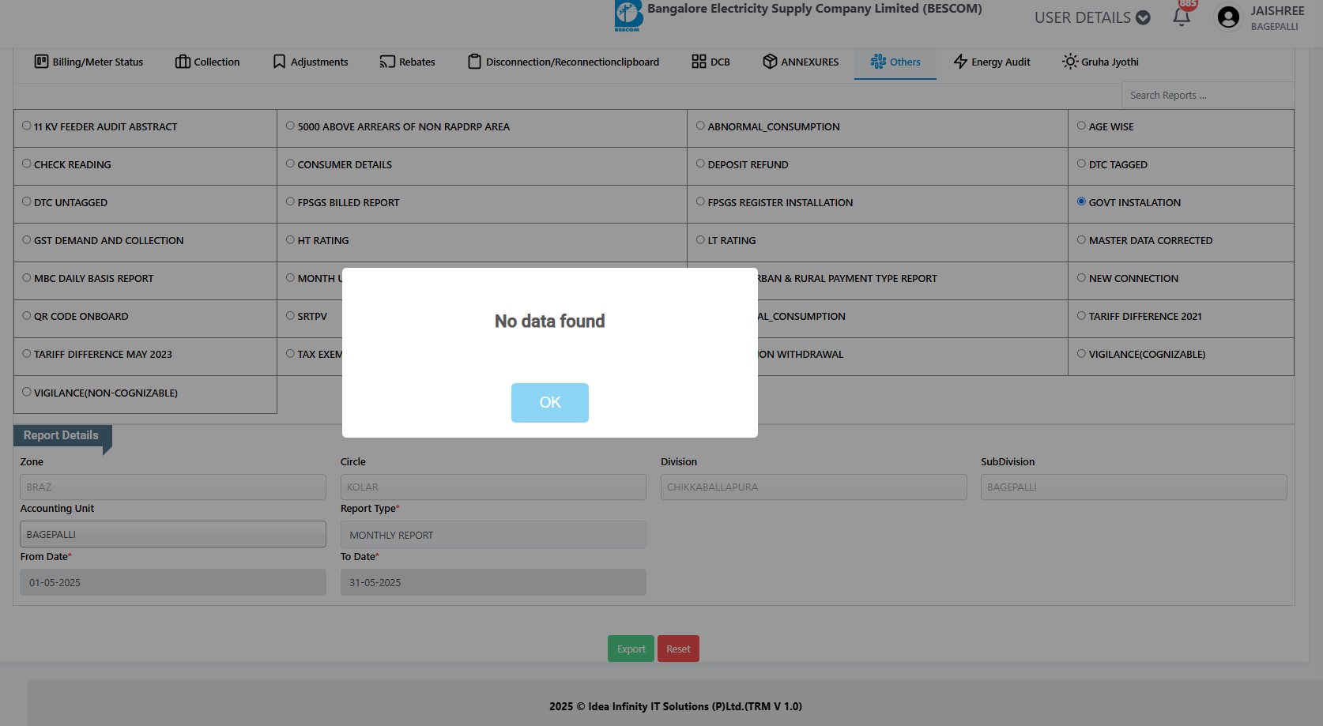Click the From Date field
This screenshot has height=726, width=1323.
coord(173,582)
